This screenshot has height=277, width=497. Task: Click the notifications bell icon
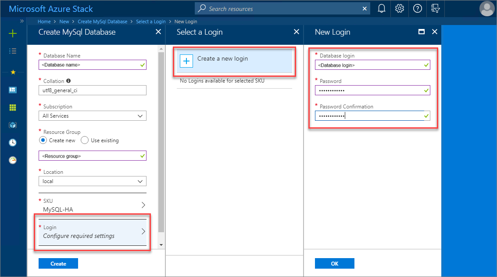point(381,8)
